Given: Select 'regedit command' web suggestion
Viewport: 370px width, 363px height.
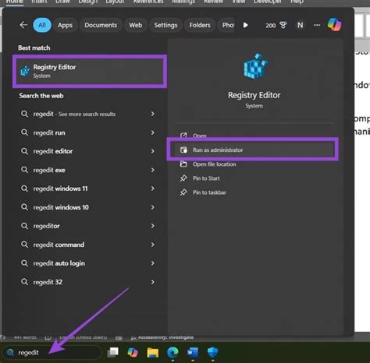Looking at the screenshot, I should tap(59, 245).
